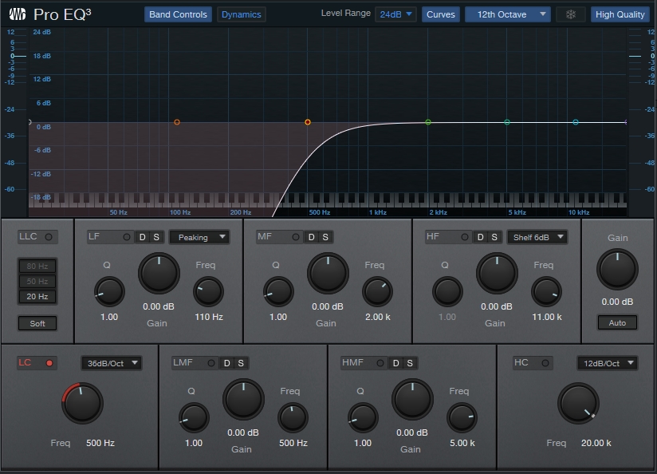Click the LF Freq knob

208,291
